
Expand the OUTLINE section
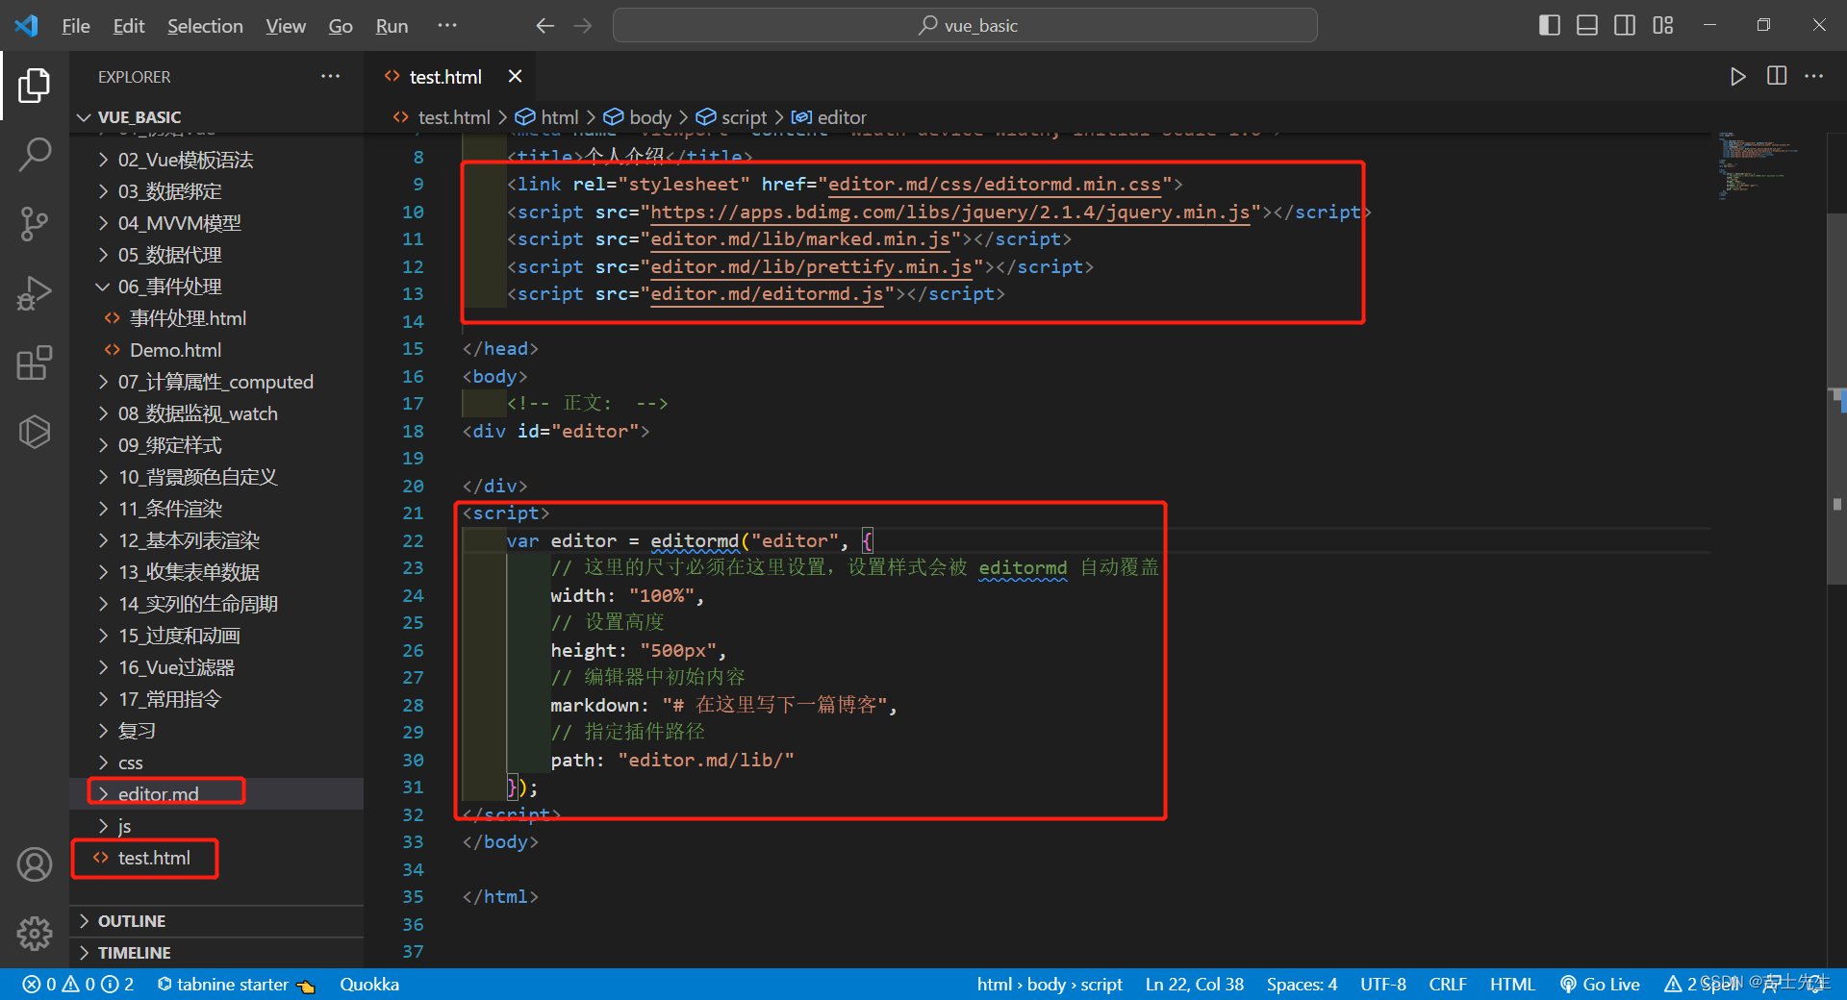coord(216,921)
